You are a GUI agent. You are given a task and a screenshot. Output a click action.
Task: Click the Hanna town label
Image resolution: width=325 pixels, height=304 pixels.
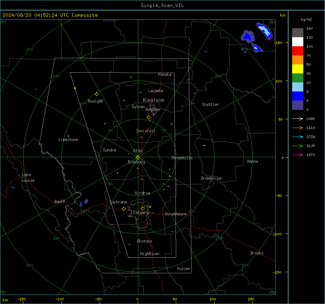click(x=252, y=161)
